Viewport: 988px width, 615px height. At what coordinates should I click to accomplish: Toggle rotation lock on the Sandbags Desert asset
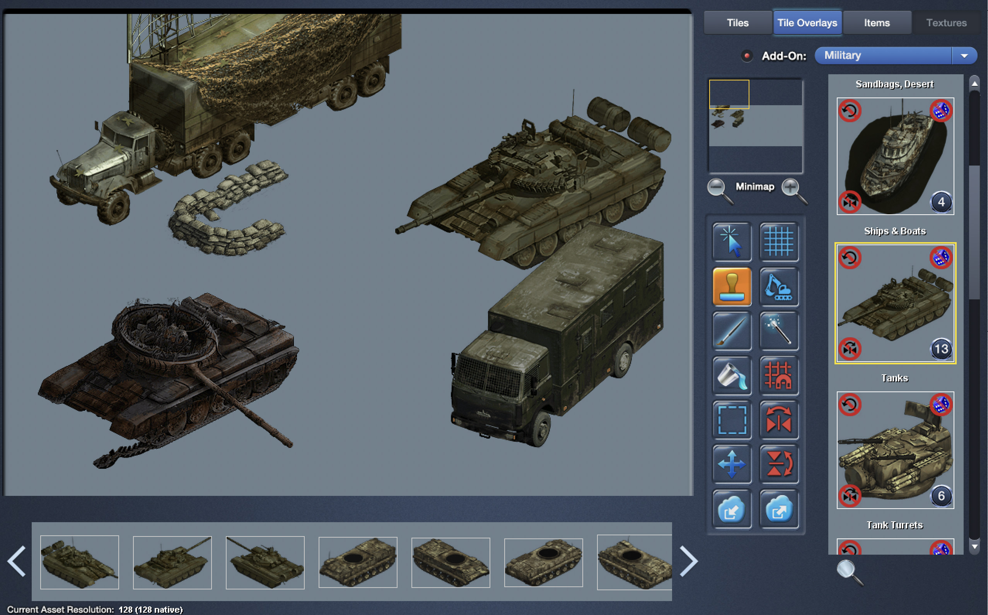pos(850,110)
